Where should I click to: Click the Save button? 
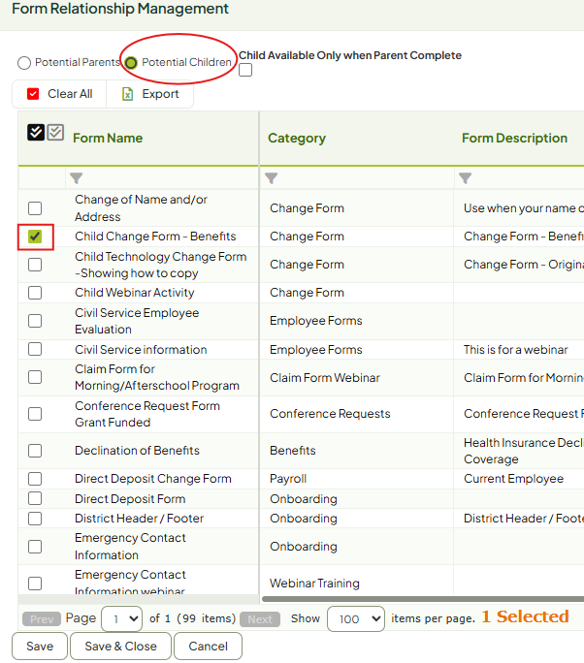40,647
